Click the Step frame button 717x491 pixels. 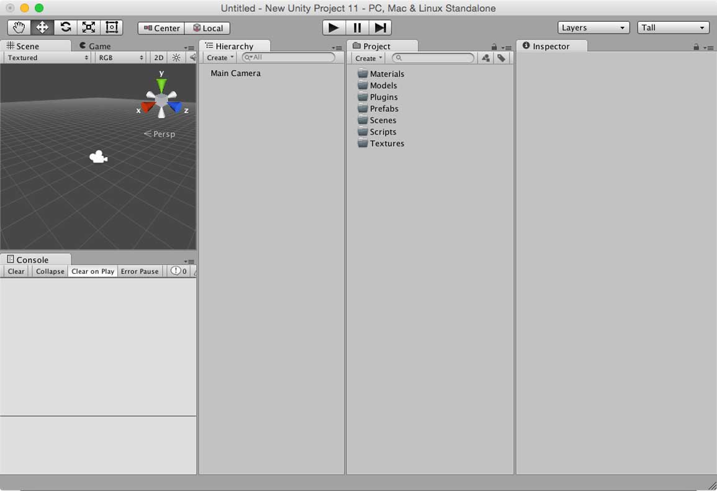[x=380, y=28]
